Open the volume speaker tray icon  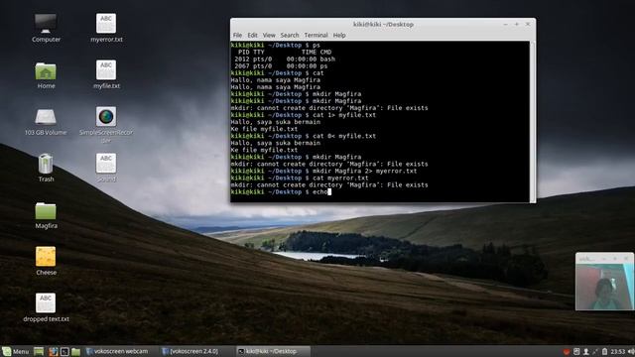(631, 351)
